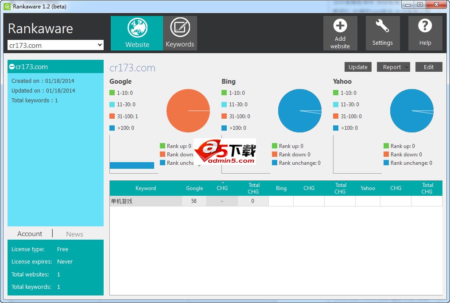
Task: Click the cr173.com page heading
Action: pos(132,68)
